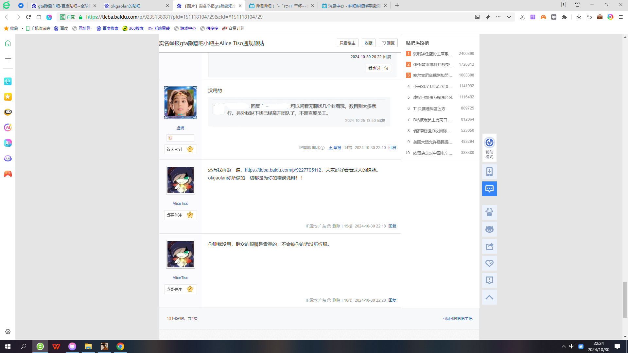Click the heart favorite floating icon
This screenshot has height=353, width=628.
489,263
